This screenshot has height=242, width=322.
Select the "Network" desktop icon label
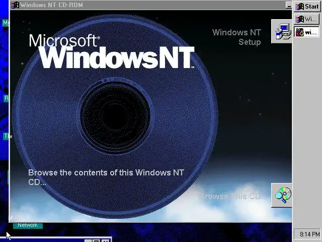[x=28, y=225]
